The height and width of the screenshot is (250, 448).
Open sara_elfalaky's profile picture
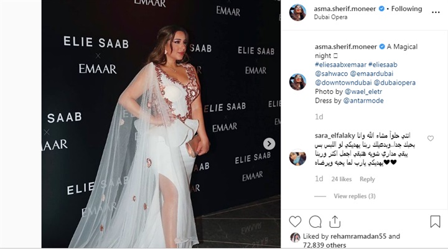(297, 157)
